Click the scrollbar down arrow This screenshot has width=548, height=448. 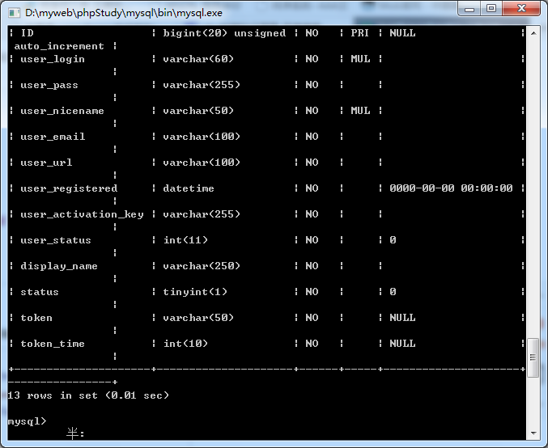click(533, 433)
